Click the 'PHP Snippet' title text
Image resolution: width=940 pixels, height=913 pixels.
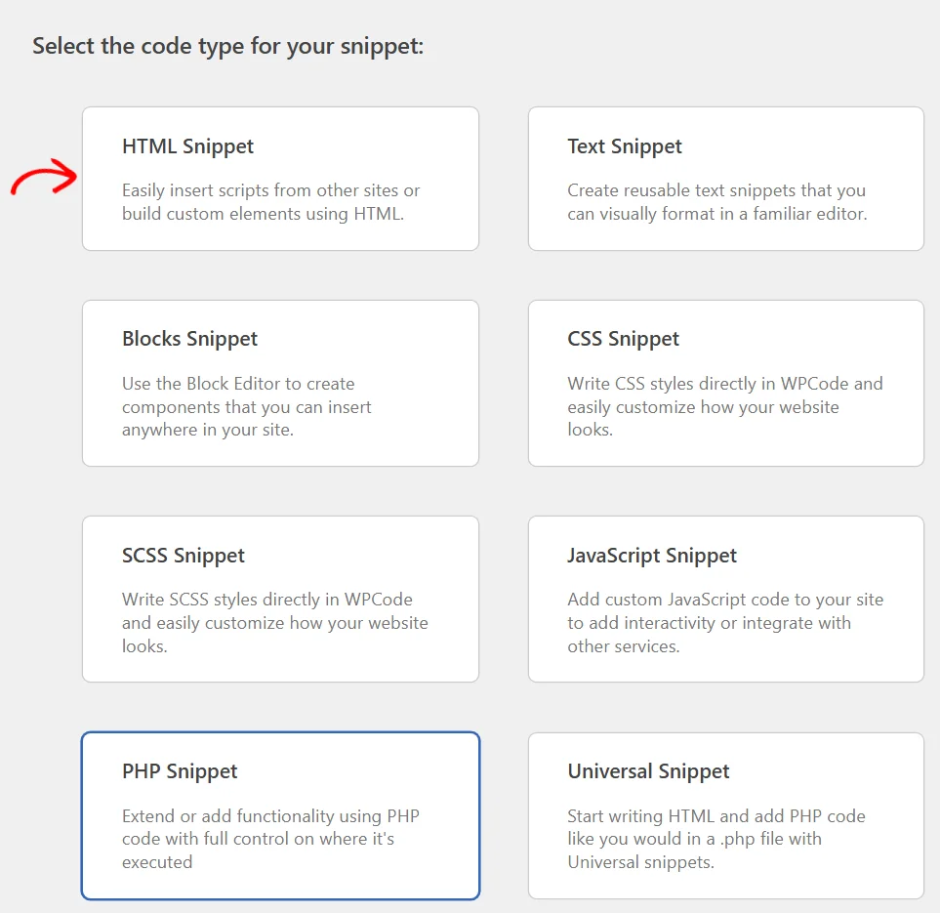point(180,771)
